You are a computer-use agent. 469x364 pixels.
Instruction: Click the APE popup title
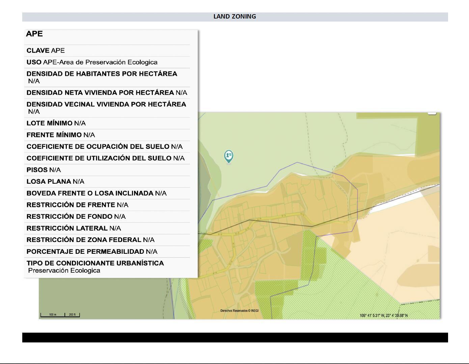(x=34, y=34)
